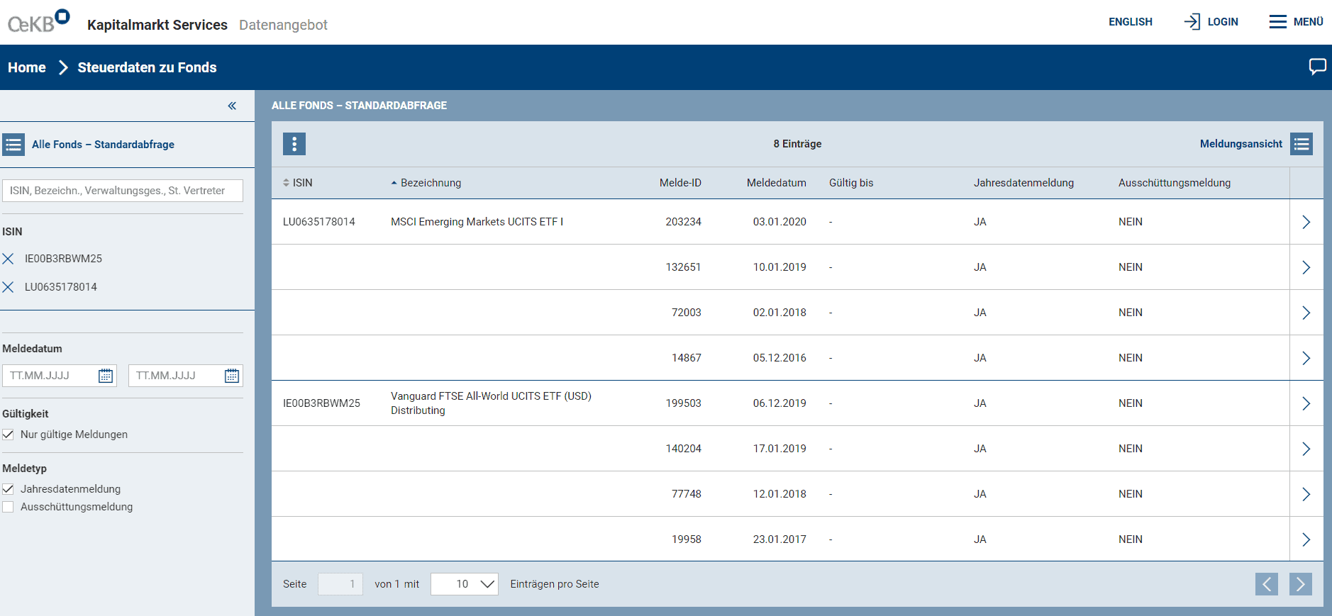Go to next results page

point(1301,584)
